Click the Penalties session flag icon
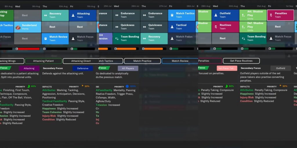This screenshot has width=297, height=148. click(271, 15)
